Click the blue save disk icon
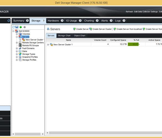This screenshot has width=162, height=138. click(17, 27)
